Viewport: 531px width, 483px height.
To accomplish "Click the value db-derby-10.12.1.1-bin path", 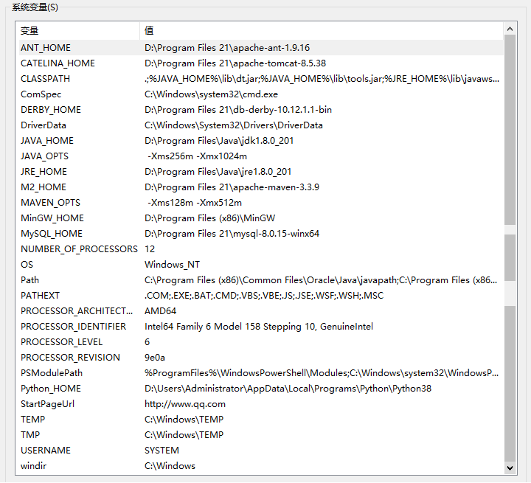I will [238, 110].
